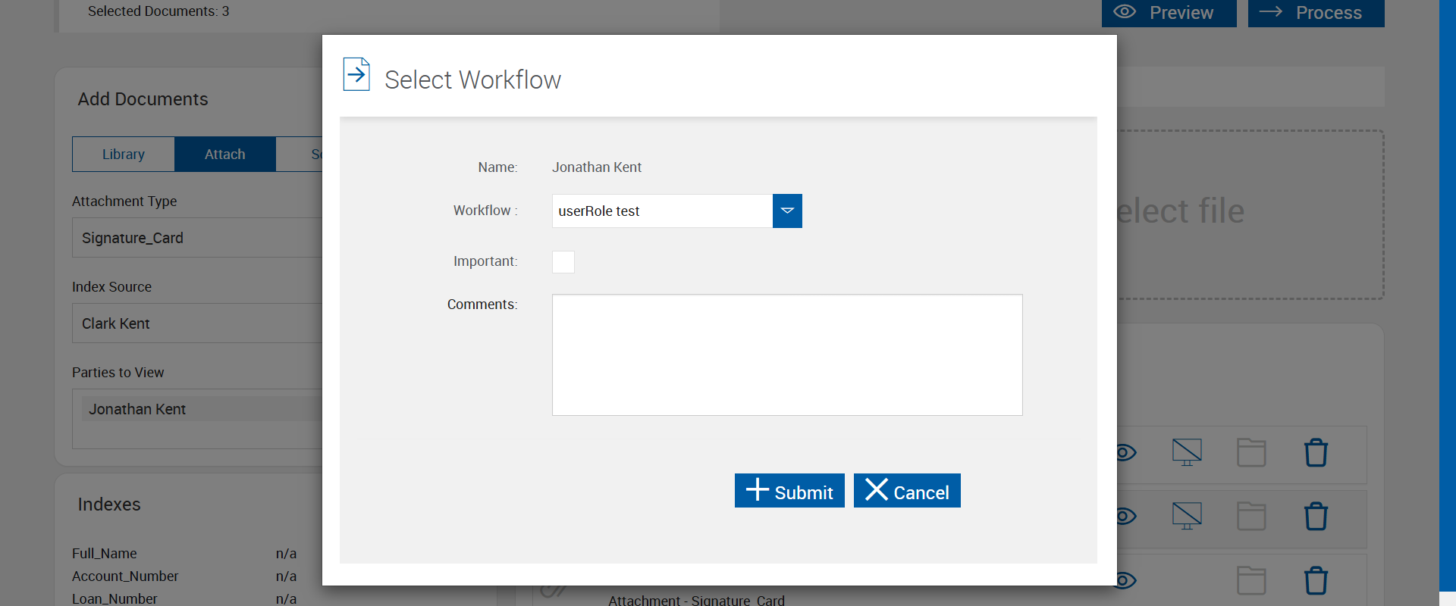1456x606 pixels.
Task: Toggle the eye icon in the first document row
Action: tap(1126, 453)
